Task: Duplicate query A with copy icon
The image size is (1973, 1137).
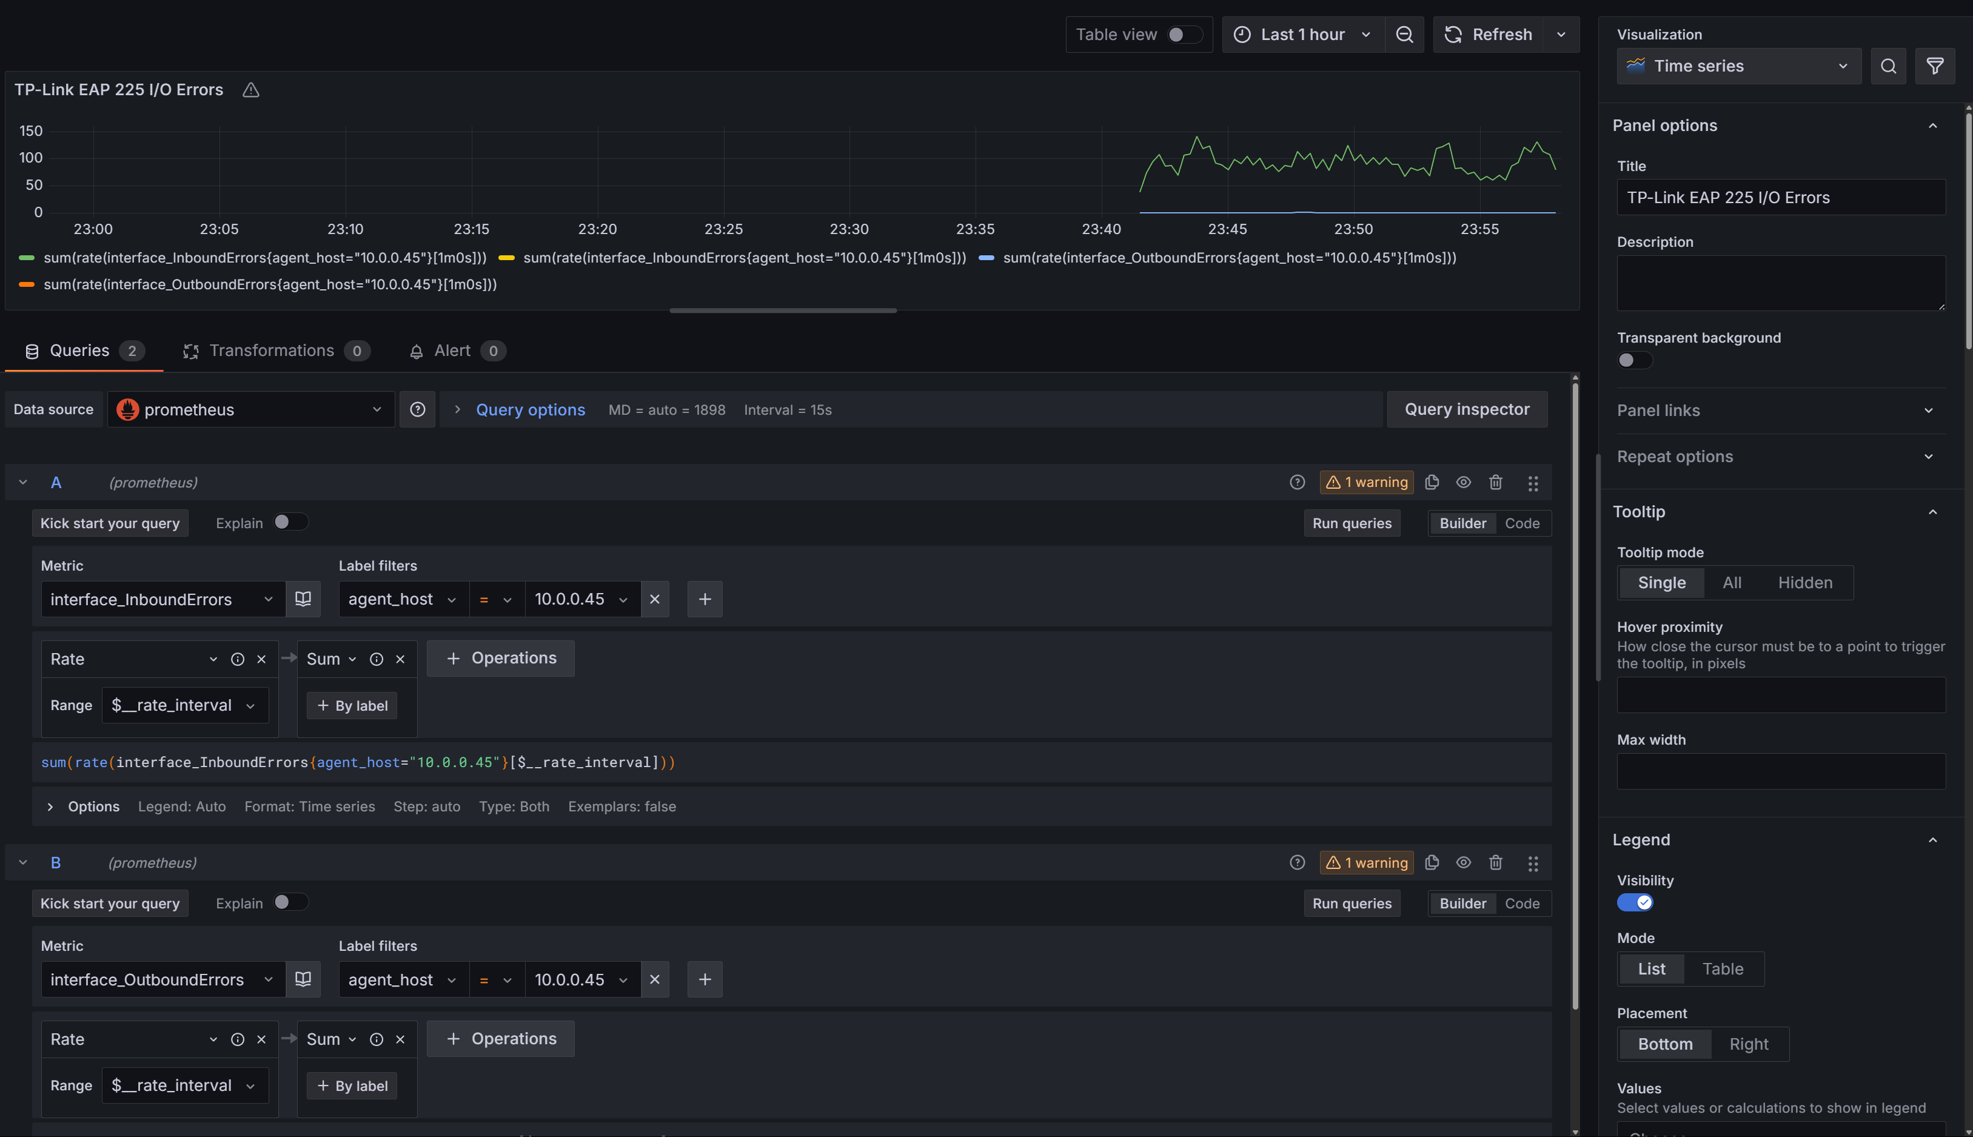Action: pos(1431,483)
